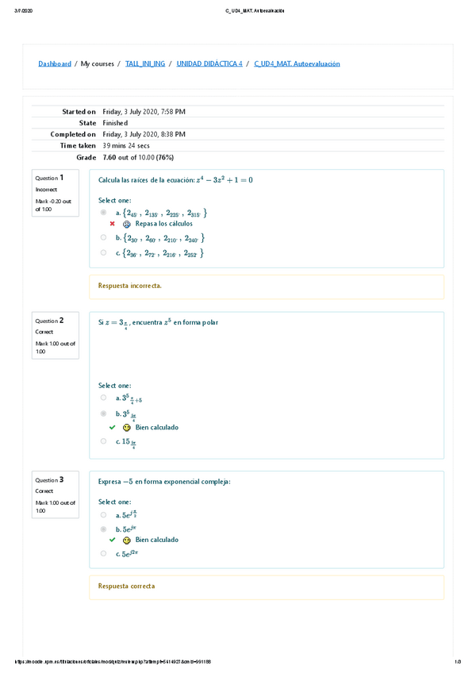
Task: Select option a in Question 2
Action: point(103,398)
